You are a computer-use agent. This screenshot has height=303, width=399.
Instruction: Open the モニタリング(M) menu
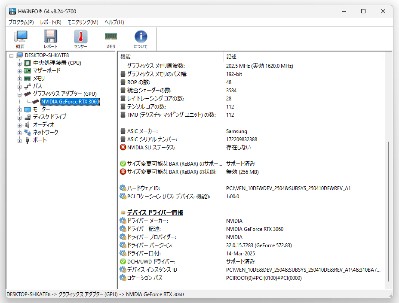coord(83,22)
